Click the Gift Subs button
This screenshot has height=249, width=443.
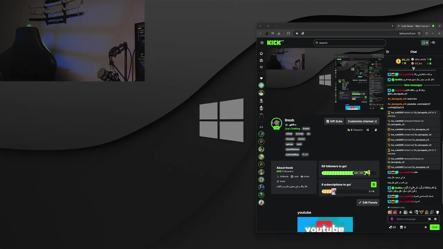pyautogui.click(x=334, y=121)
